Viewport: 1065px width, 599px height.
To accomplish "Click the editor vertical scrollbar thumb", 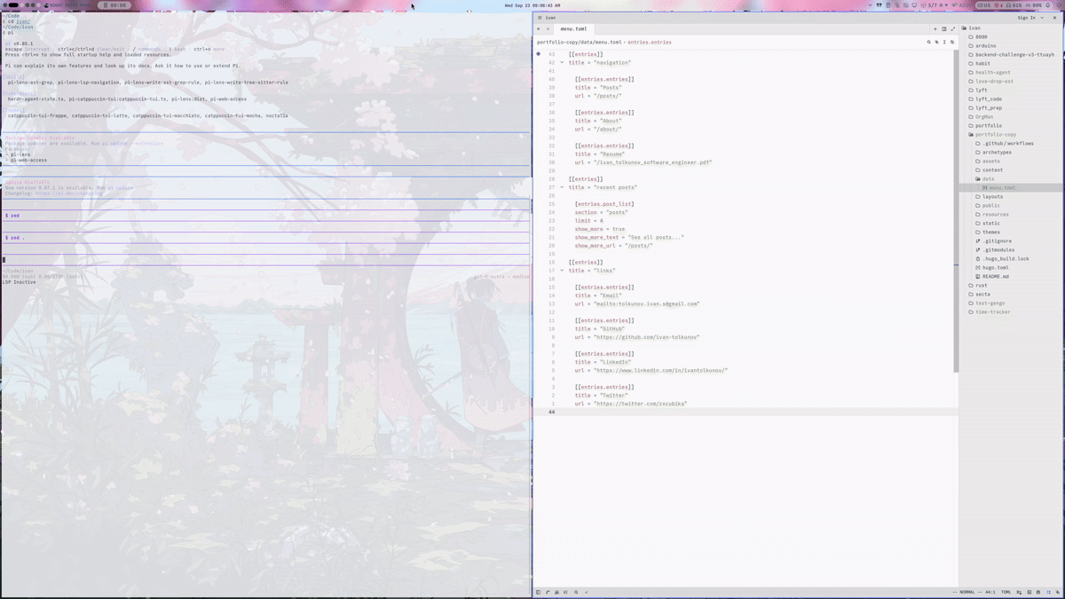I will pos(956,210).
